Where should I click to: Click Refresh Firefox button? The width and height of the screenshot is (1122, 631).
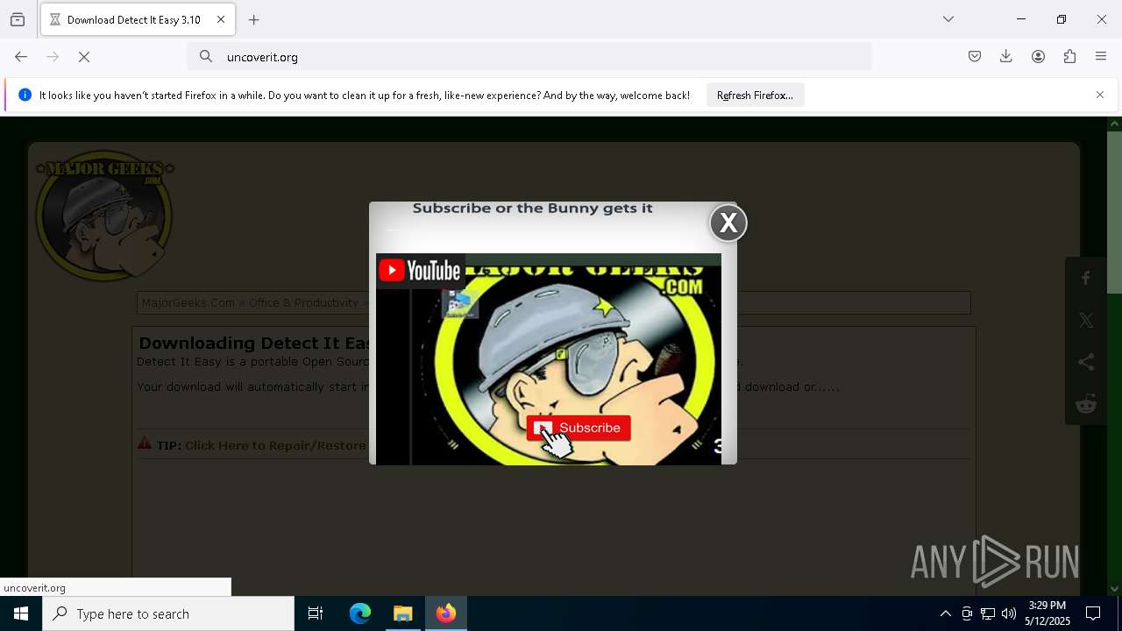tap(755, 96)
